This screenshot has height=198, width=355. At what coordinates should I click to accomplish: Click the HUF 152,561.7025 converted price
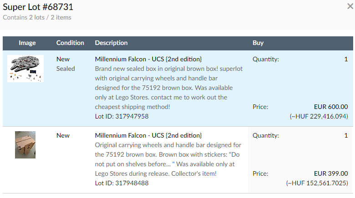tap(317, 183)
